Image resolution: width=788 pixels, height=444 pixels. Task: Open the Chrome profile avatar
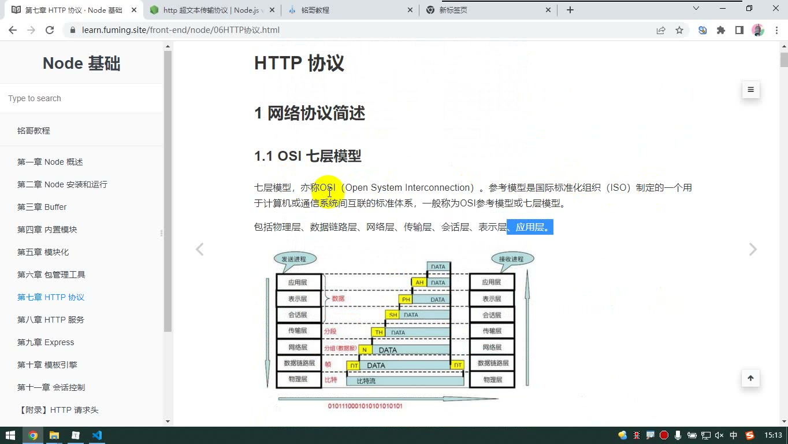point(758,30)
